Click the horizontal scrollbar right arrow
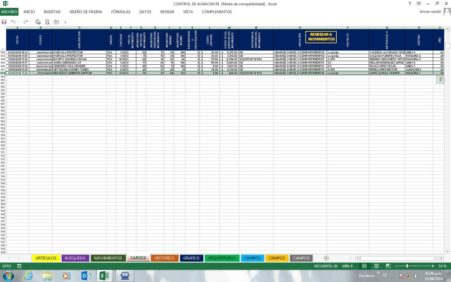This screenshot has height=282, width=451. click(441, 258)
